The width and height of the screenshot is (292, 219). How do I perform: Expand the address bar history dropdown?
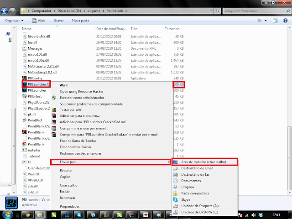coord(211,11)
